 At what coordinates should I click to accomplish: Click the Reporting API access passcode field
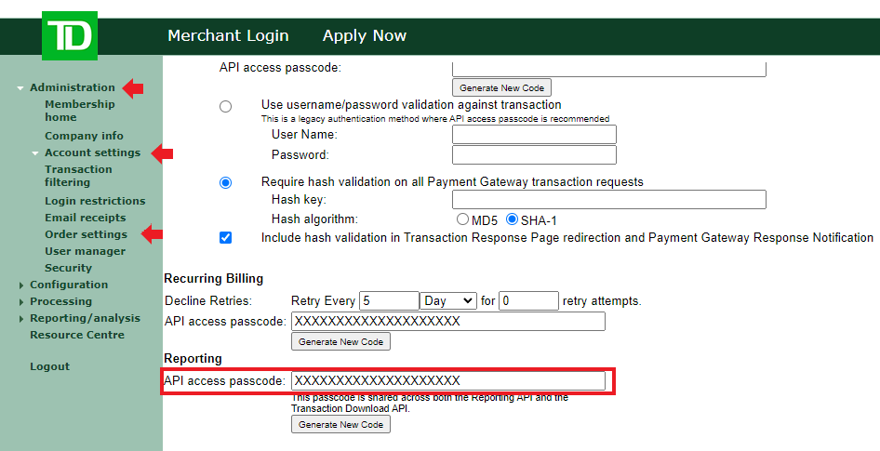pyautogui.click(x=447, y=381)
